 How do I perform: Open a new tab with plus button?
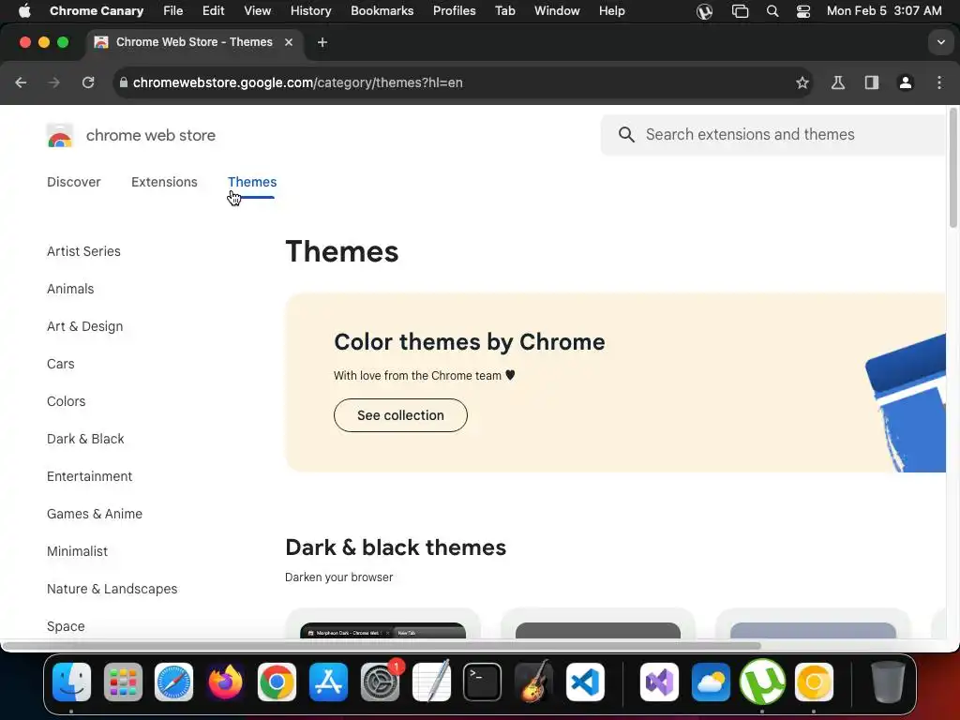322,42
